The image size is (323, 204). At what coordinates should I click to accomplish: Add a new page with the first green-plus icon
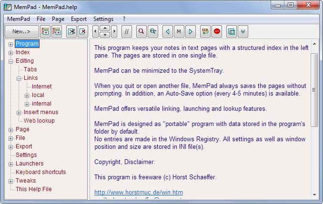45,31
